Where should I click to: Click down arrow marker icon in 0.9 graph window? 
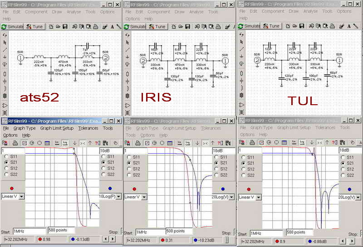[x=312, y=142]
